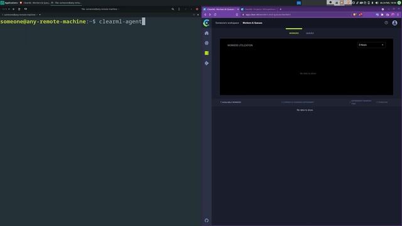Click the rewards triangle icon in address bar

point(361,14)
